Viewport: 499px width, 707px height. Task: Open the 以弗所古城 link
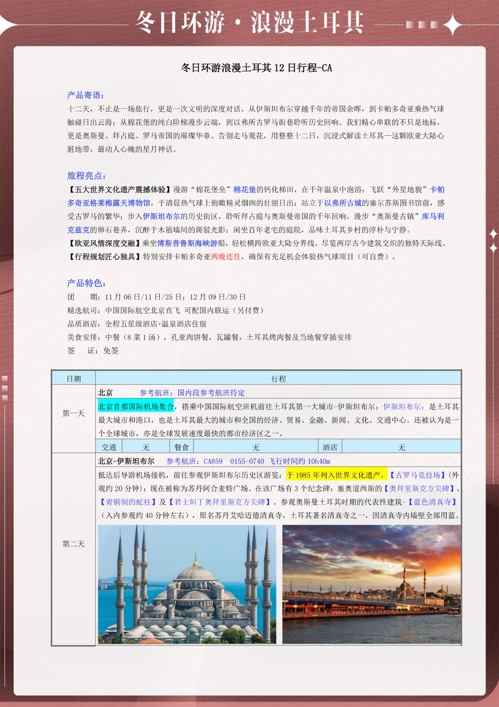click(x=343, y=203)
